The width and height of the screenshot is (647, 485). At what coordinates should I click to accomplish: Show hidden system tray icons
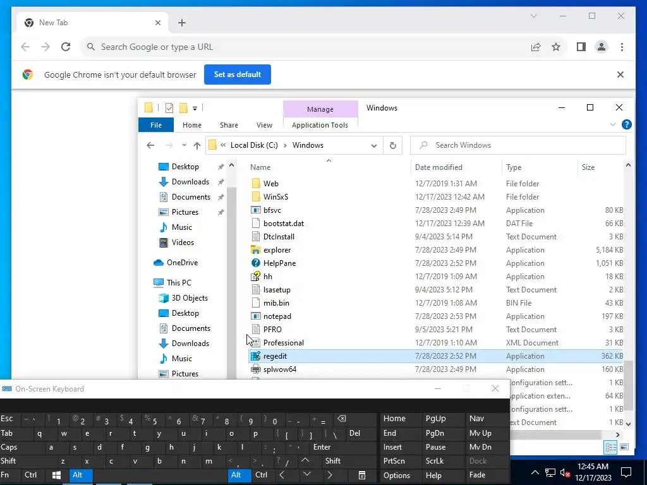(535, 472)
